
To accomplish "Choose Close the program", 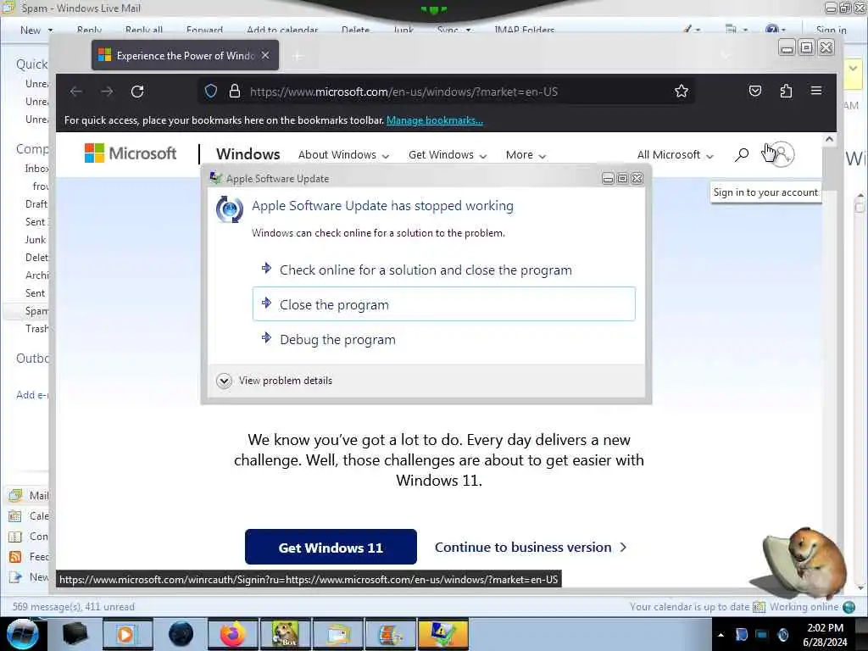I will [x=444, y=304].
